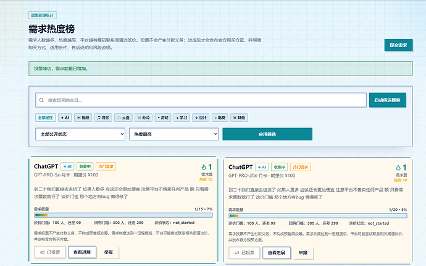Filter by the 全部属性 chip
The height and width of the screenshot is (266, 426).
[x=45, y=118]
